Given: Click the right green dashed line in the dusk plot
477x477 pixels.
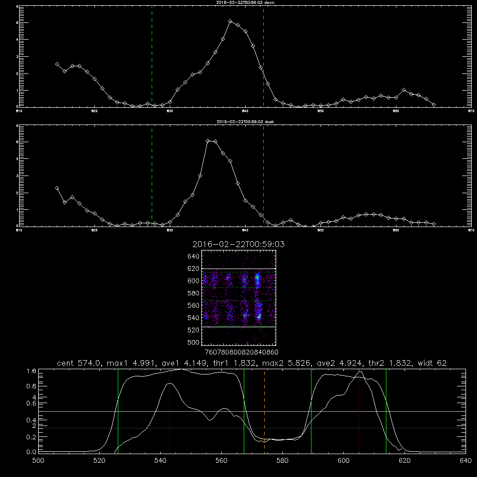Looking at the screenshot, I should (263, 176).
